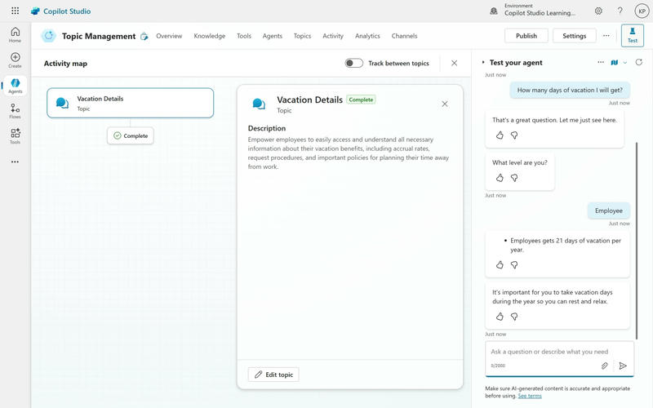The image size is (653, 408).
Task: Open the See terms link
Action: tap(530, 396)
